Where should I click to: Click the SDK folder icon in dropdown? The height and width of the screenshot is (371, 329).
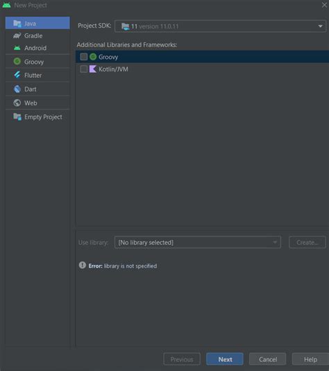(x=126, y=26)
